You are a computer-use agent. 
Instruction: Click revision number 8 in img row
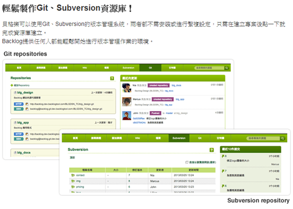(x=129, y=181)
